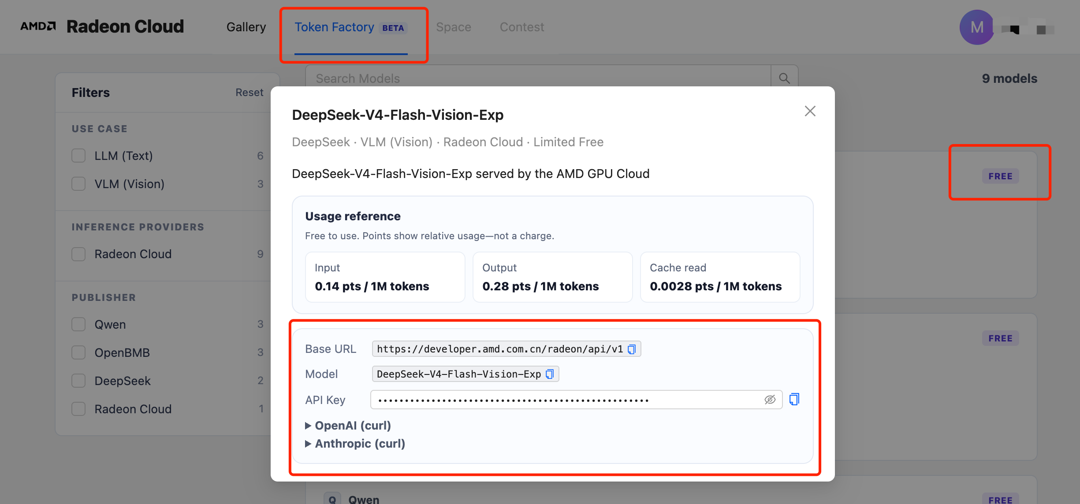Check the LLM (Text) filter

78,156
